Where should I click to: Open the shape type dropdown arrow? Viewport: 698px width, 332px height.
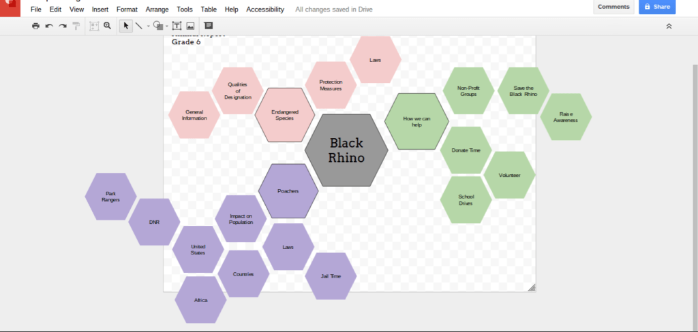167,27
